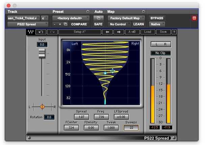Click the Map header label
Screen dimensions: 205x145
pos(111,11)
